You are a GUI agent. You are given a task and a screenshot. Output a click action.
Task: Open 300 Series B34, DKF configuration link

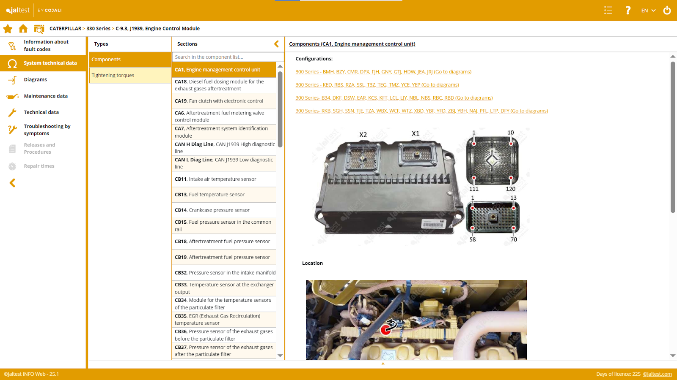(x=394, y=98)
